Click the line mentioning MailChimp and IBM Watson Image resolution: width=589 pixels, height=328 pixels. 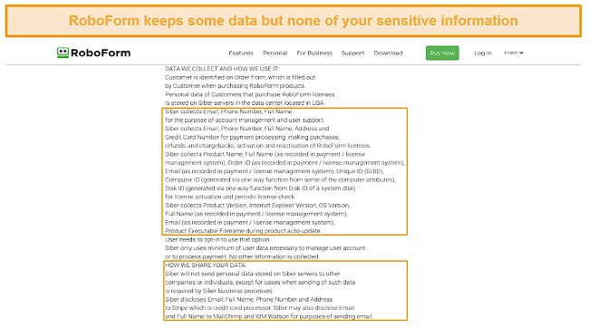coord(268,316)
